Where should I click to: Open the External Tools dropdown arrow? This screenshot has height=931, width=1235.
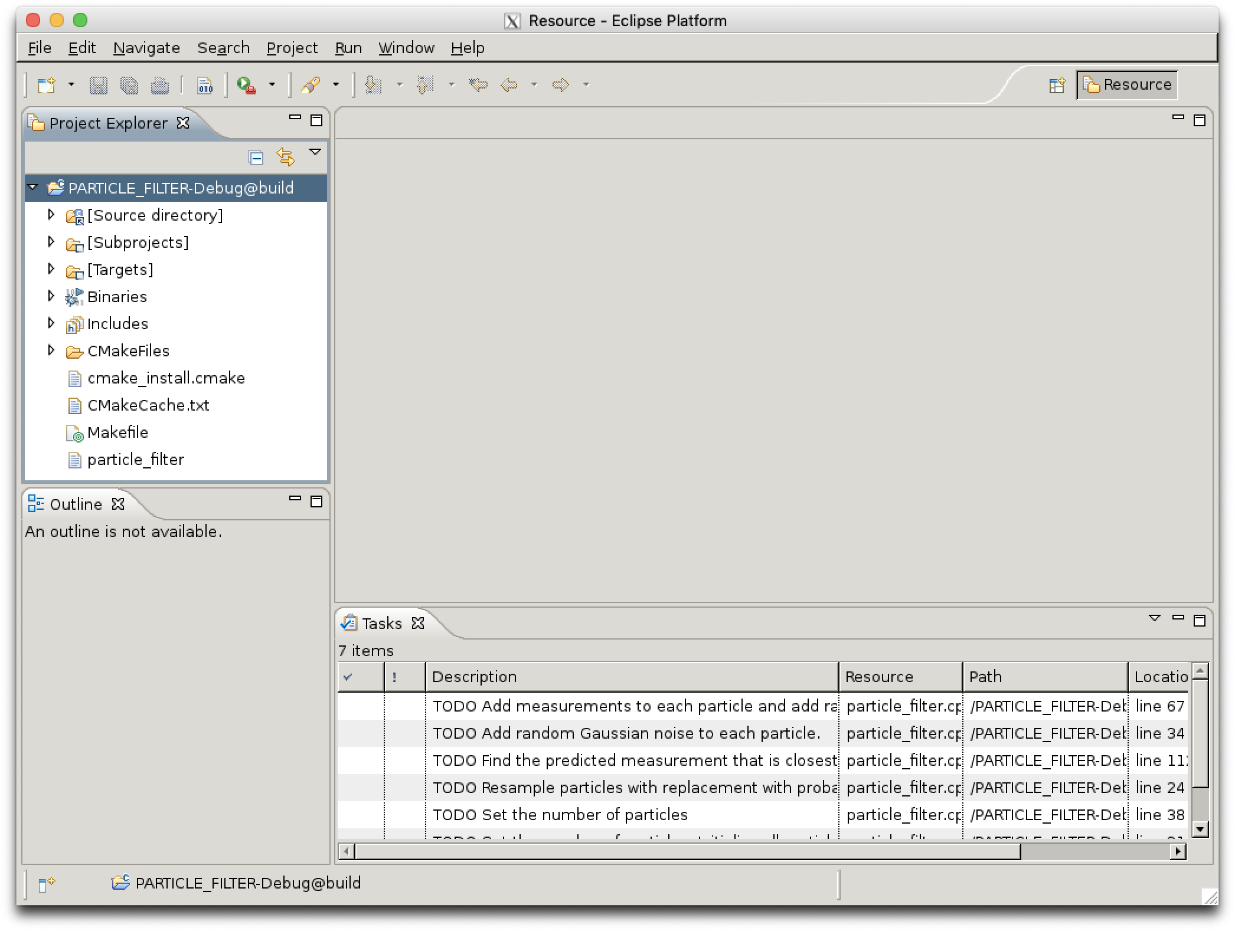pyautogui.click(x=272, y=86)
